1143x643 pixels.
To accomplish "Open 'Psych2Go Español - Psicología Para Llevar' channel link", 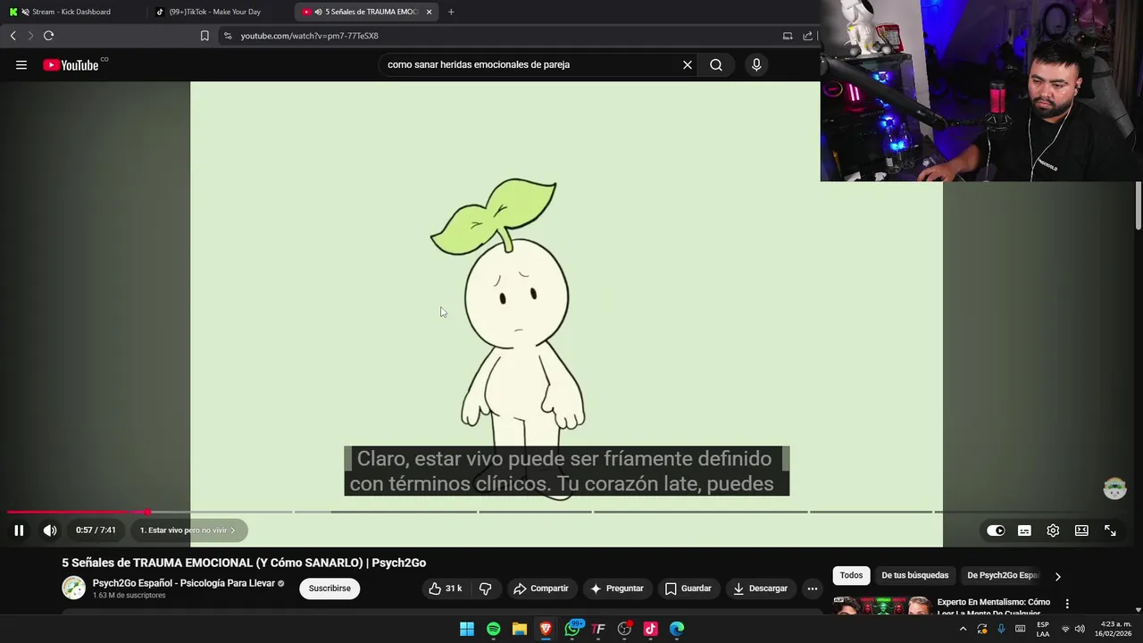I will point(183,583).
